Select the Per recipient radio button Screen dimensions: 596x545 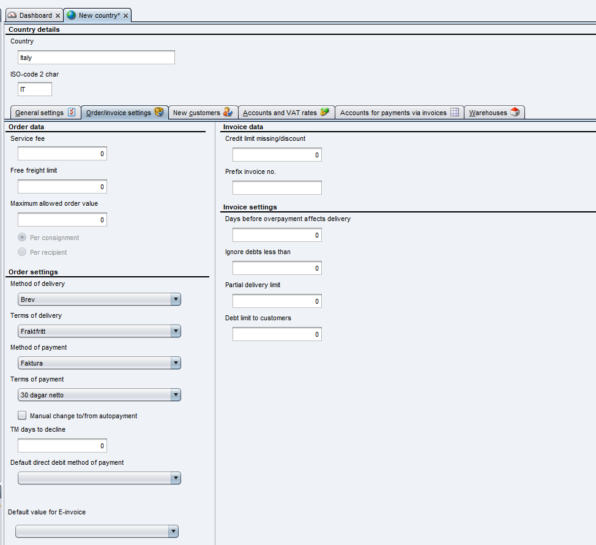(x=23, y=252)
